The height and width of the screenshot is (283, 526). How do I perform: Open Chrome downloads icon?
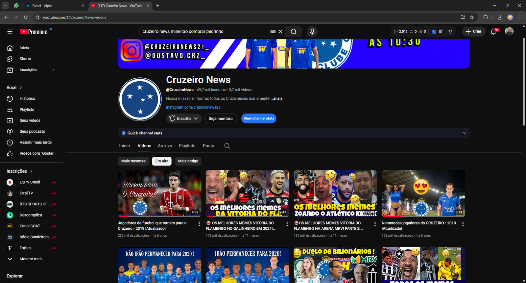500,17
